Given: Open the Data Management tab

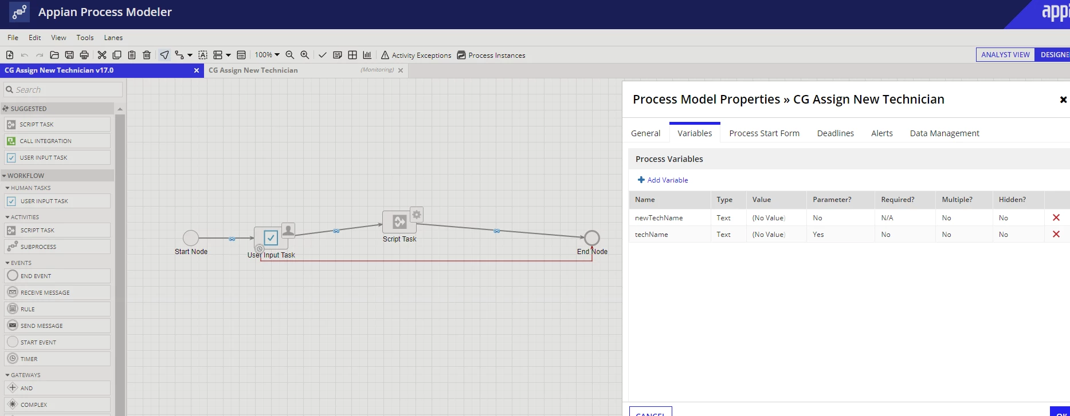Looking at the screenshot, I should coord(944,133).
